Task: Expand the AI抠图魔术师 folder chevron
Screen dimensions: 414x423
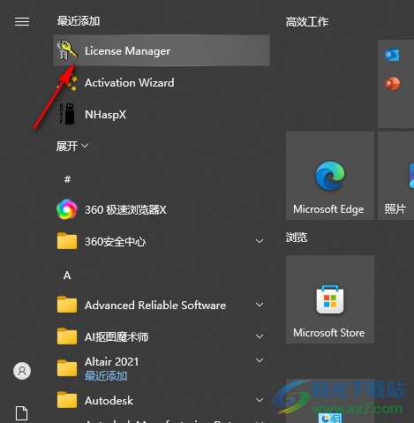Action: click(x=260, y=336)
